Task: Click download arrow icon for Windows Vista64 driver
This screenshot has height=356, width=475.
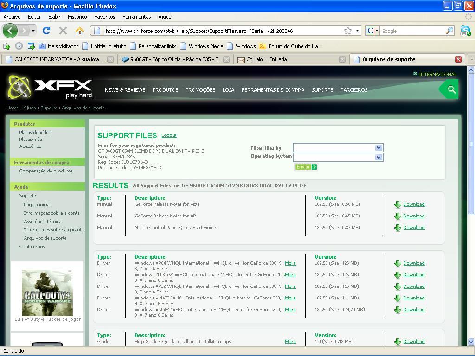Action: [x=398, y=310]
